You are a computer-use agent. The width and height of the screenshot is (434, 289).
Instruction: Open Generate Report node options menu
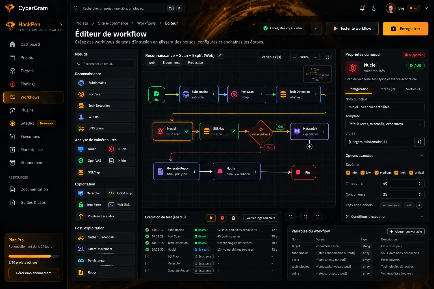coord(194,171)
